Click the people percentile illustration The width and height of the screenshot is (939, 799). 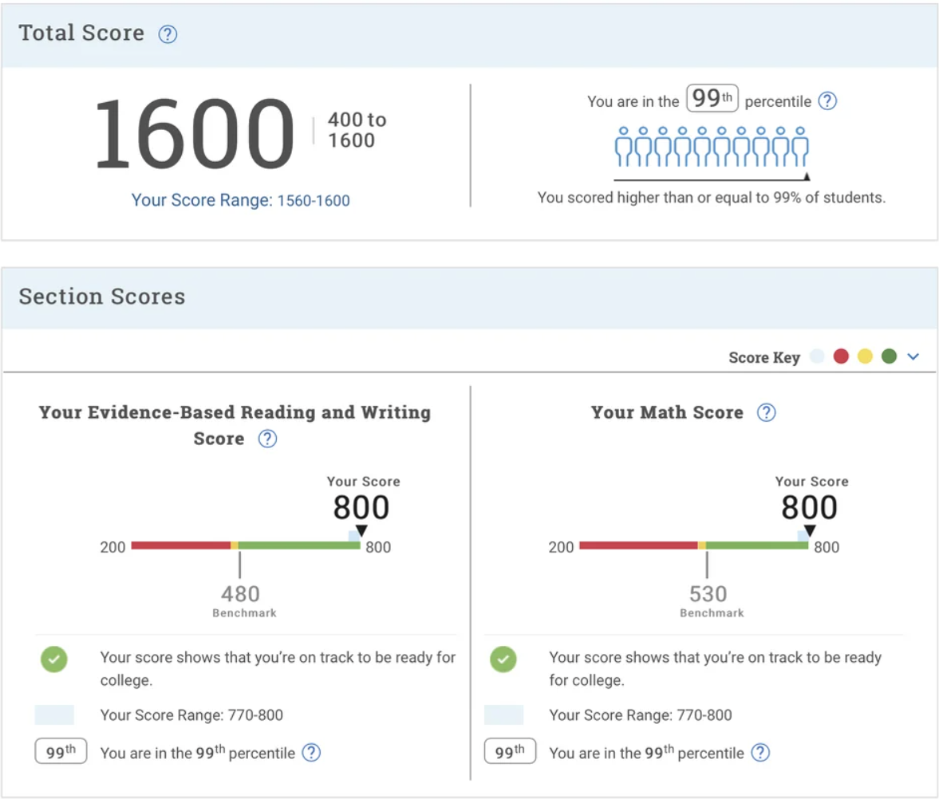[x=712, y=148]
